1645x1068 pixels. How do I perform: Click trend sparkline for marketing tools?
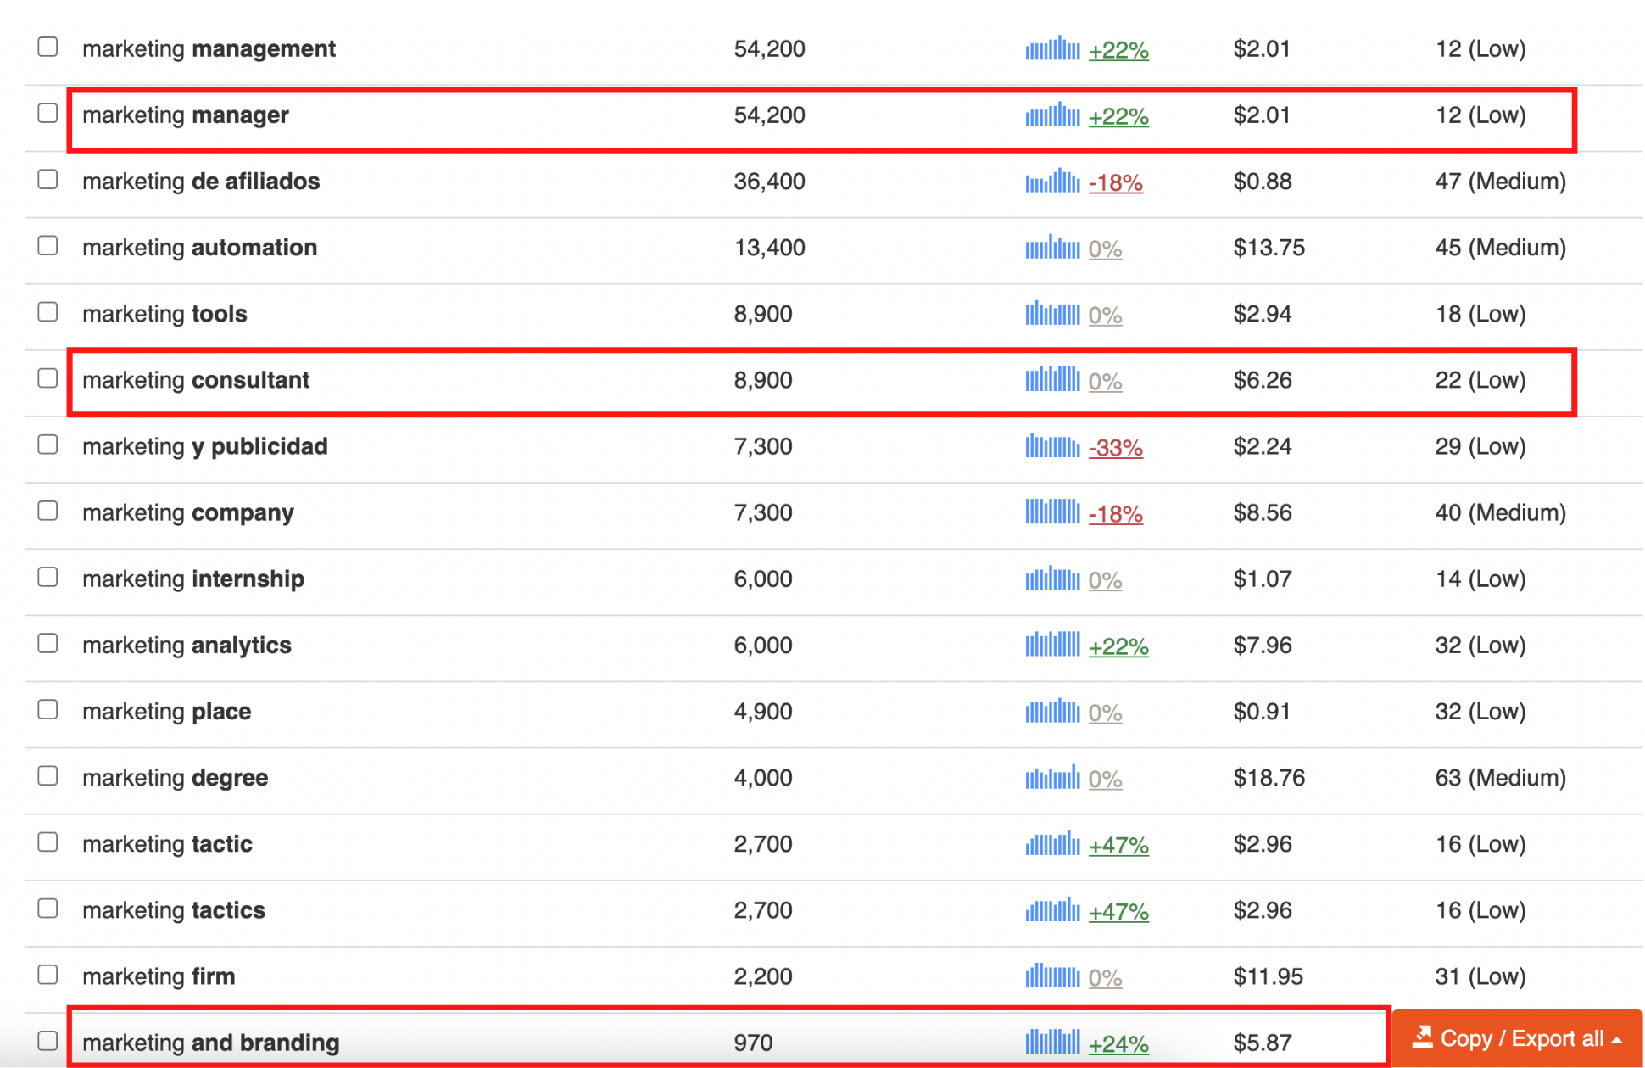click(1052, 314)
